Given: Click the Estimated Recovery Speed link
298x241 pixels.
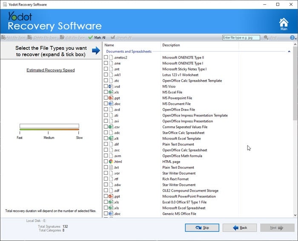Looking at the screenshot, I should coord(51,70).
